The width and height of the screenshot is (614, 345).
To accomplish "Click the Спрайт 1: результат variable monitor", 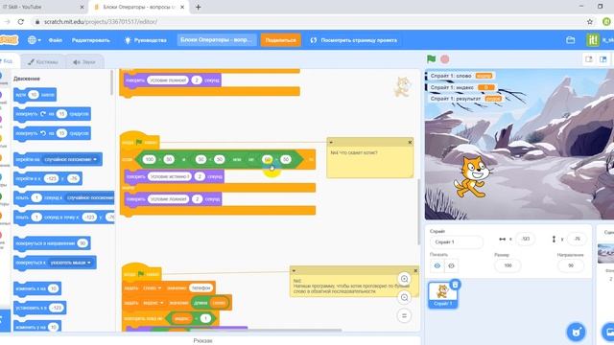I will tap(465, 99).
